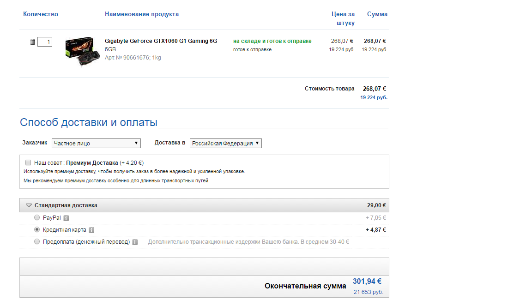Image resolution: width=532 pixels, height=300 pixels.
Task: Click the green на складе availability text
Action: (272, 41)
